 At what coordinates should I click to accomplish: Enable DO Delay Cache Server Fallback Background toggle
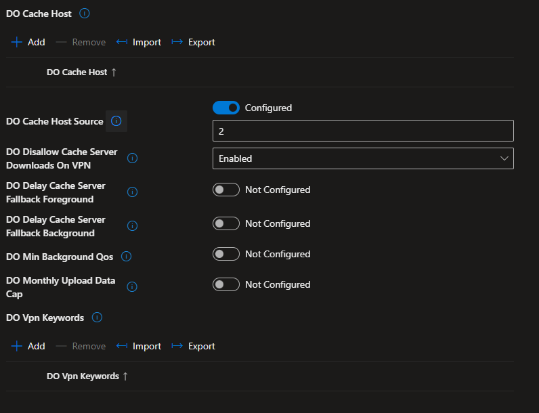click(226, 223)
